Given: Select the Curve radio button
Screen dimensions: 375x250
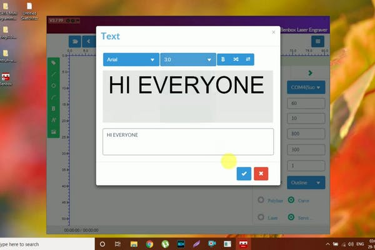Looking at the screenshot, I should click(291, 200).
